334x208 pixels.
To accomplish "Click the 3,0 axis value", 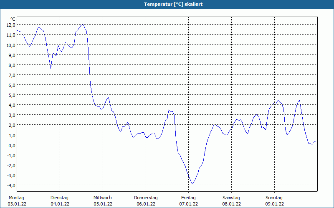I will [x=12, y=115].
